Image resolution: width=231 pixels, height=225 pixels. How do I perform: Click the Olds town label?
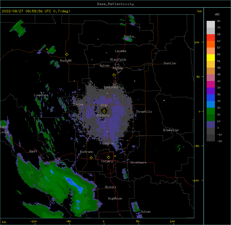[104, 105]
